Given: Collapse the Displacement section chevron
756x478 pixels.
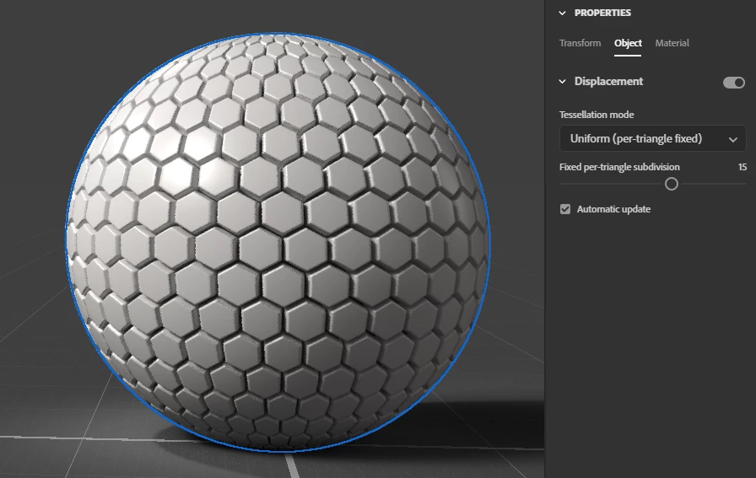Looking at the screenshot, I should (562, 82).
